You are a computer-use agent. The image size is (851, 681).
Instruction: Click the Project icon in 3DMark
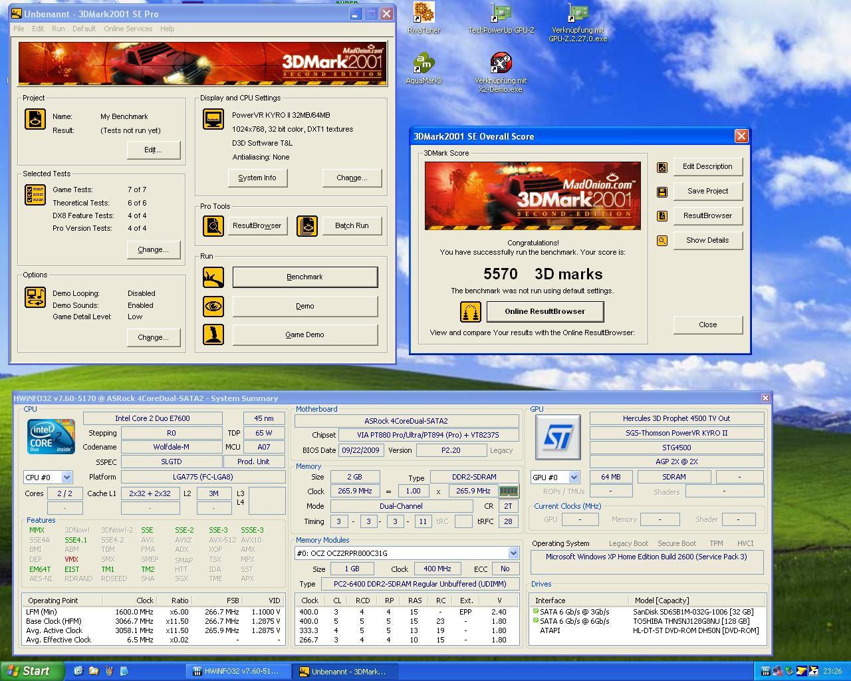(35, 119)
